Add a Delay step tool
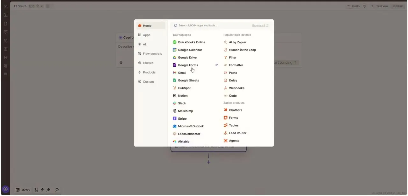 pos(230,80)
